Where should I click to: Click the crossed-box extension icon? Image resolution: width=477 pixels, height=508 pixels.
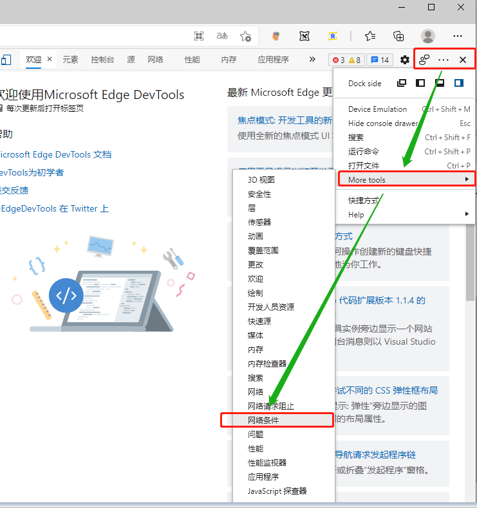[304, 36]
